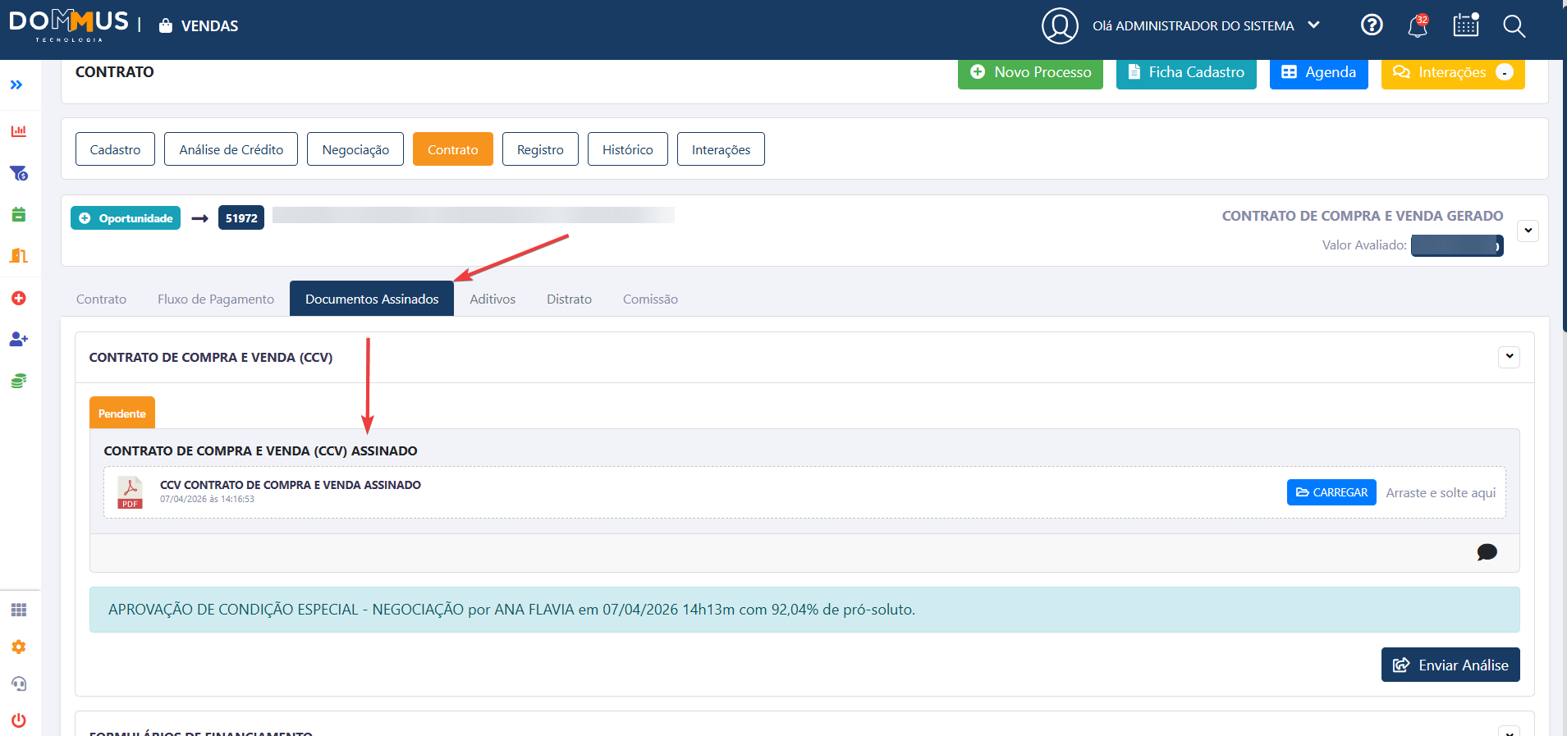Collapse the Contrato de Compra e Venda (CCV) panel
The width and height of the screenshot is (1567, 736).
point(1509,357)
